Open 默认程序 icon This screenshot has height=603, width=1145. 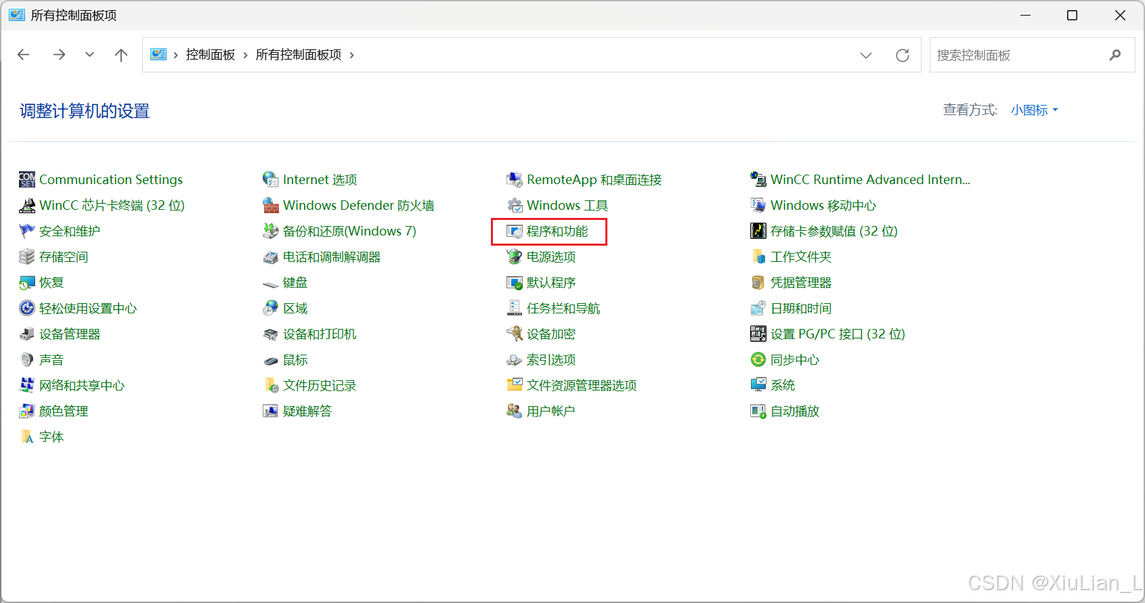515,282
